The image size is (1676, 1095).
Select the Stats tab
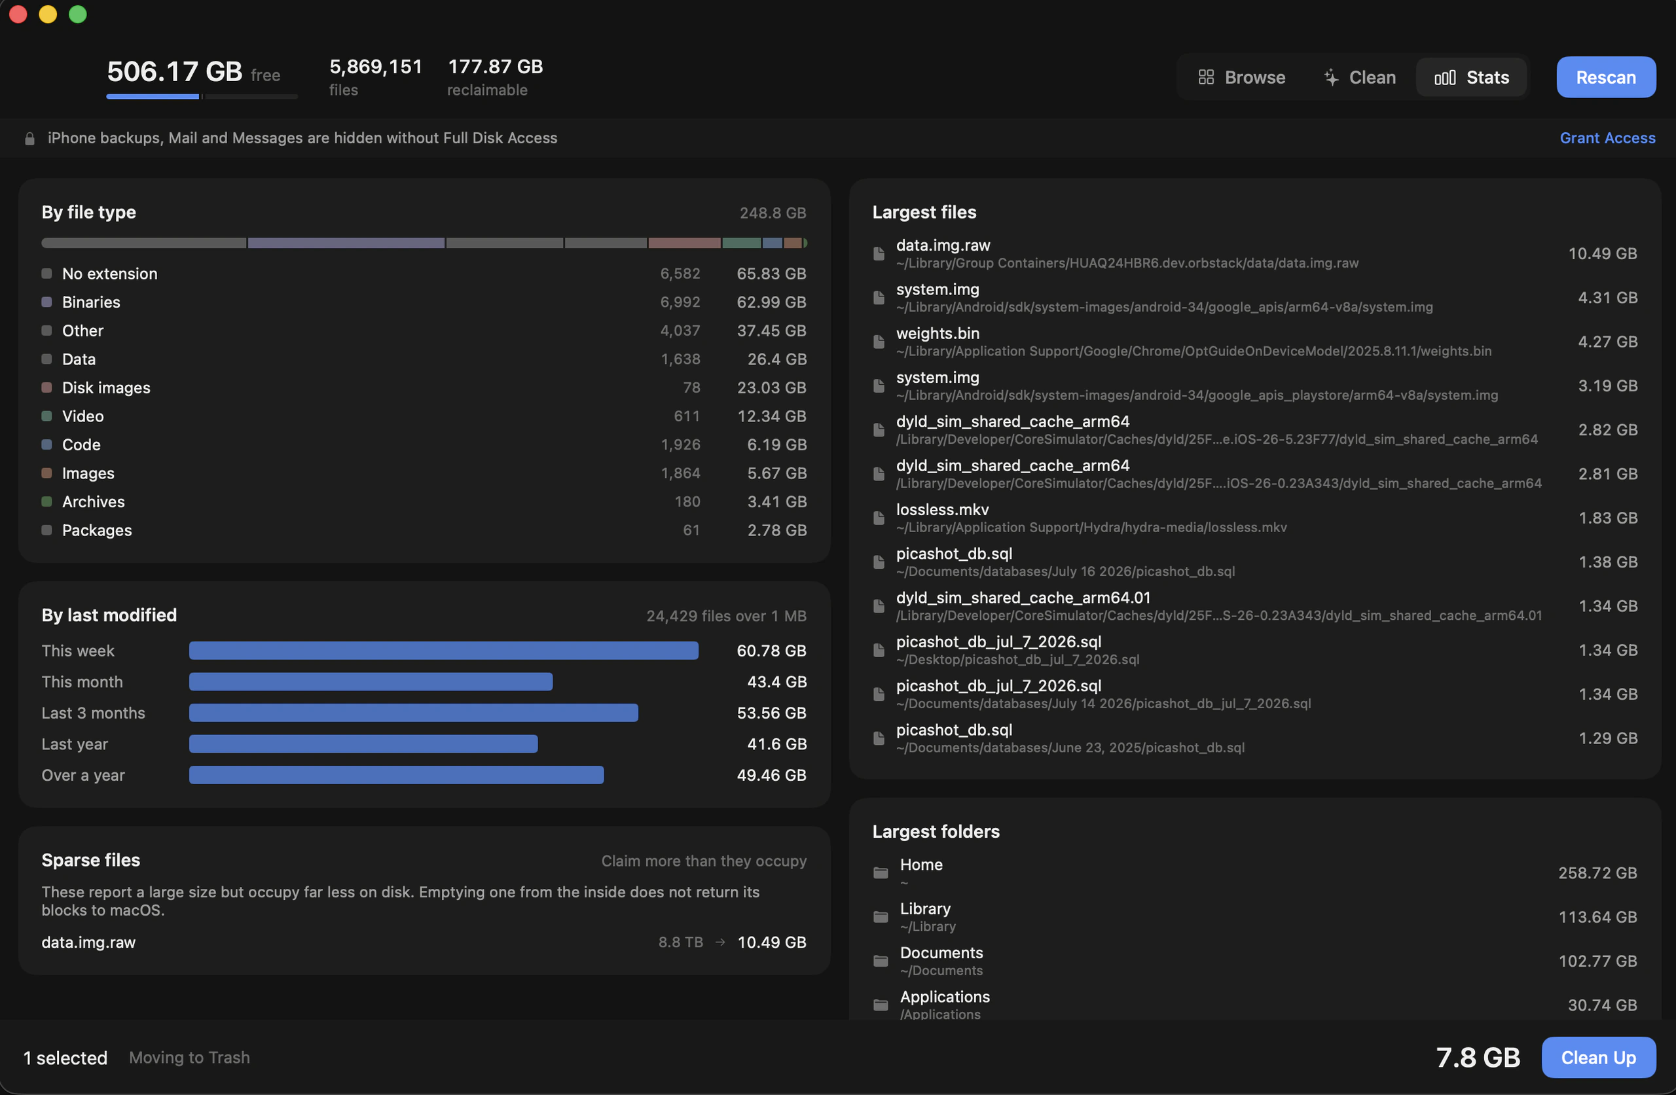[x=1472, y=77]
